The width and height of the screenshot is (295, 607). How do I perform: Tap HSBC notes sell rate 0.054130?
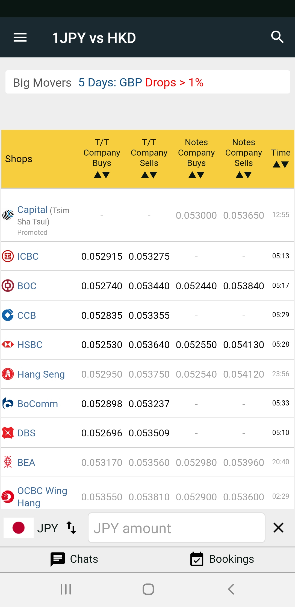click(244, 345)
